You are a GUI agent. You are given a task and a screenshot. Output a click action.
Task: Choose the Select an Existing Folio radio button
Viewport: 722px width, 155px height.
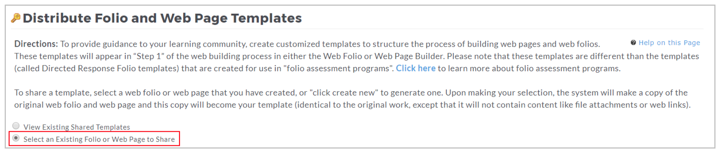pos(16,138)
